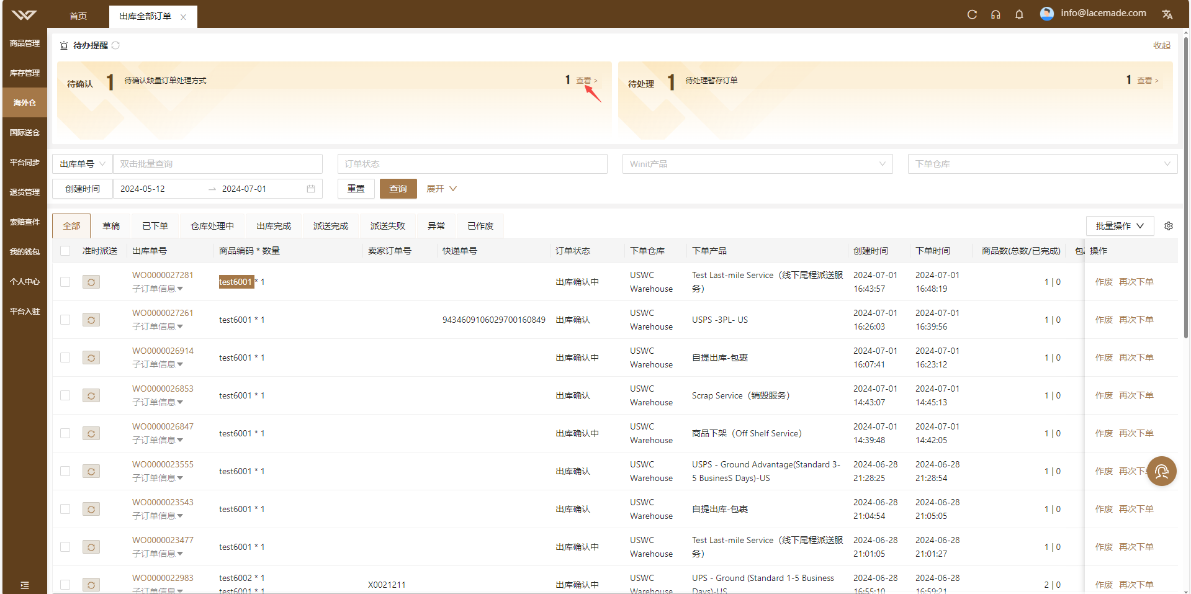
Task: Click the user avatar icon
Action: tap(1047, 14)
